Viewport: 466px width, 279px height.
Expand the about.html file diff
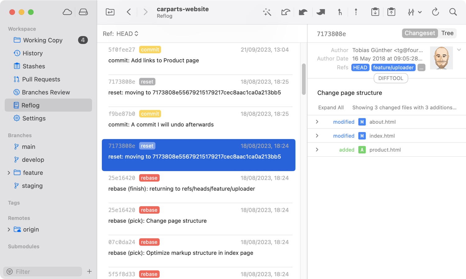coord(317,122)
